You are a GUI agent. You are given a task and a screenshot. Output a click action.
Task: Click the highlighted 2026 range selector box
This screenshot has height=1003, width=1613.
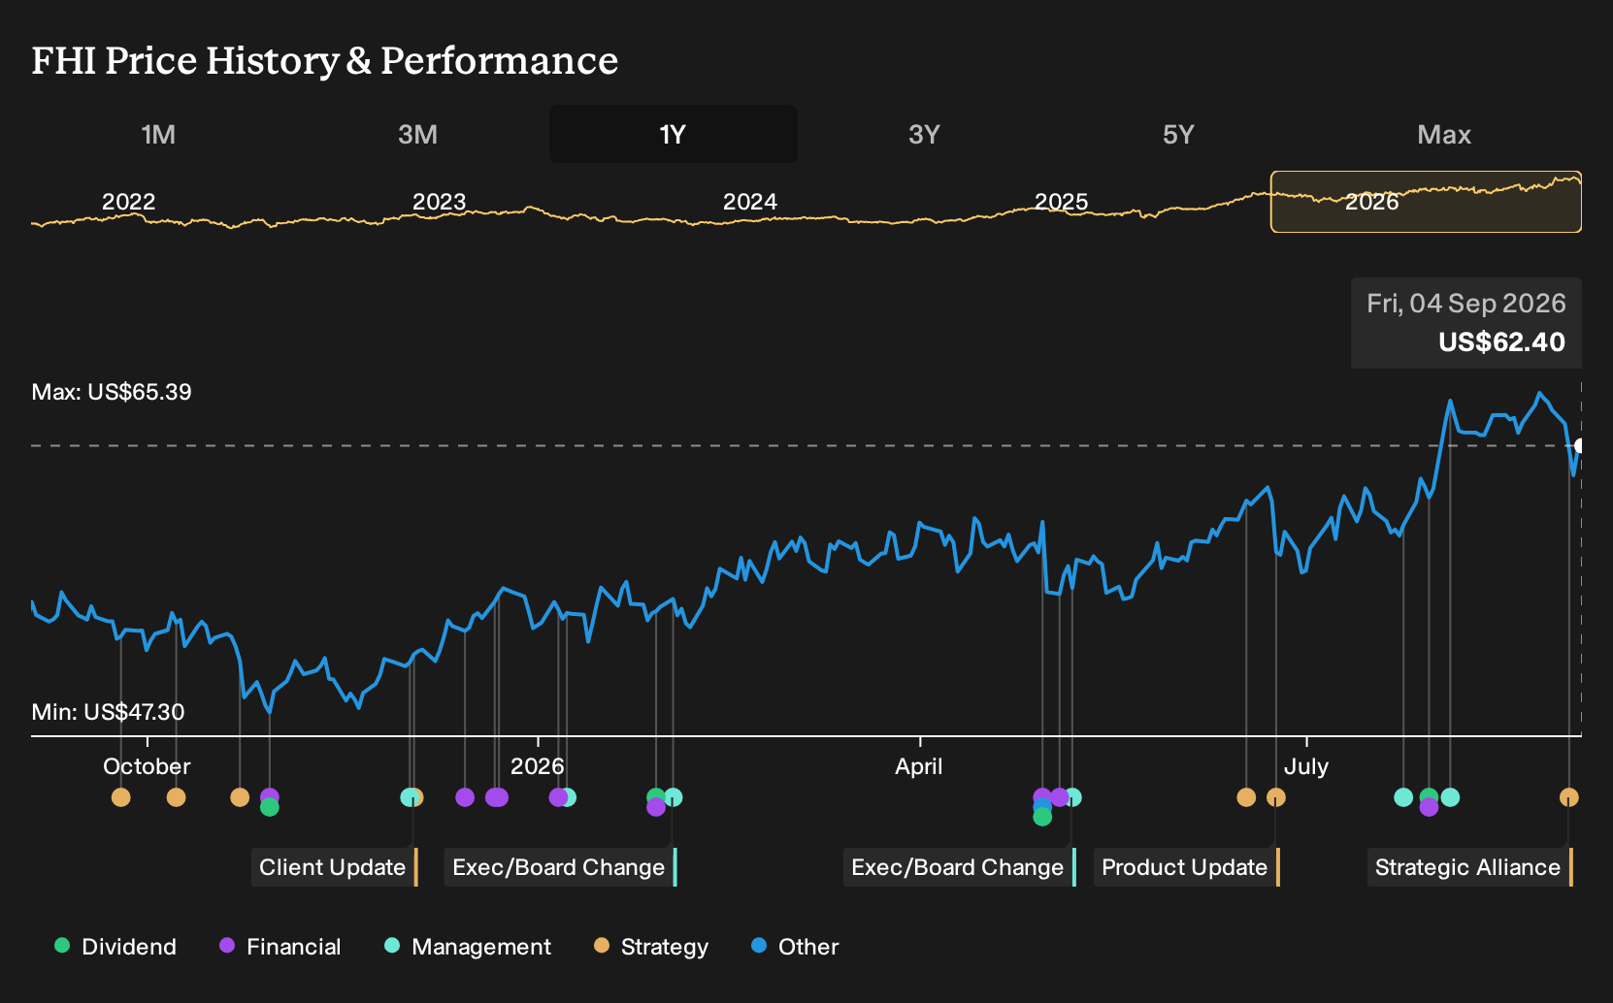1426,202
